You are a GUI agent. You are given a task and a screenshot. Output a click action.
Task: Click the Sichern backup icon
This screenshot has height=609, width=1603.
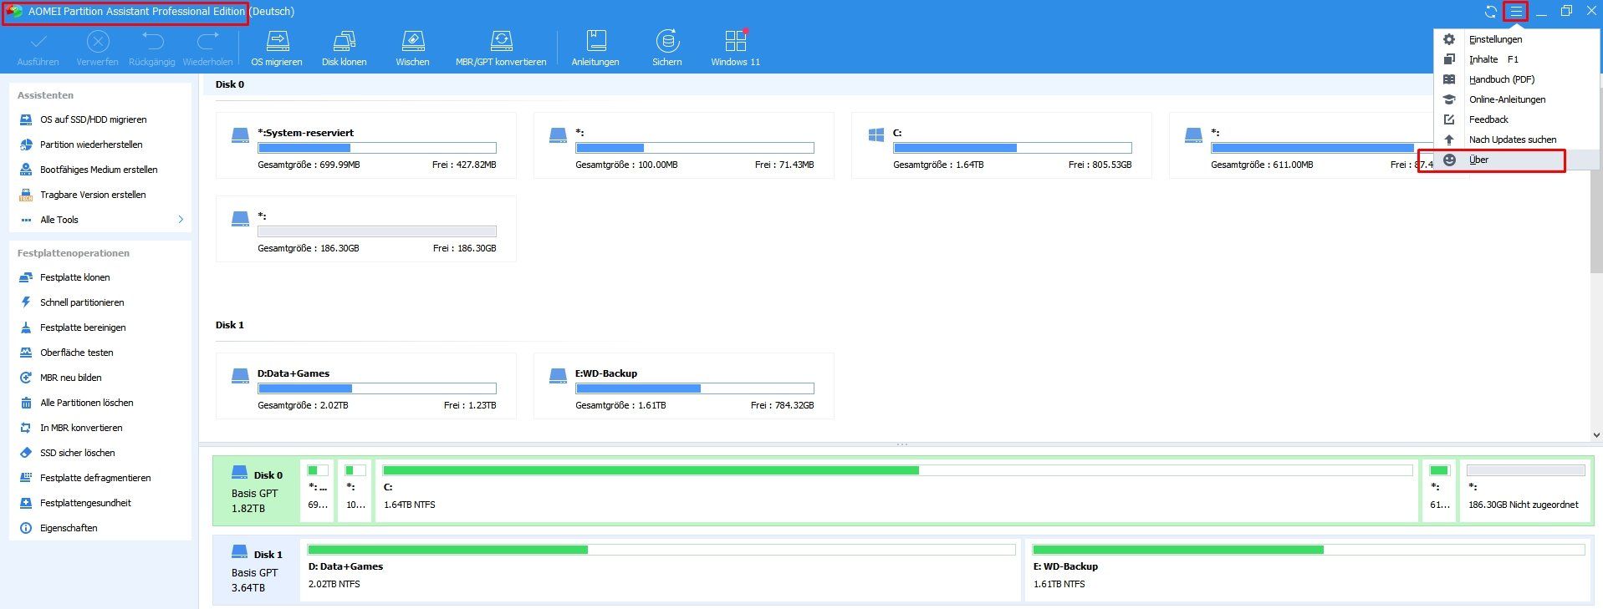pos(666,48)
